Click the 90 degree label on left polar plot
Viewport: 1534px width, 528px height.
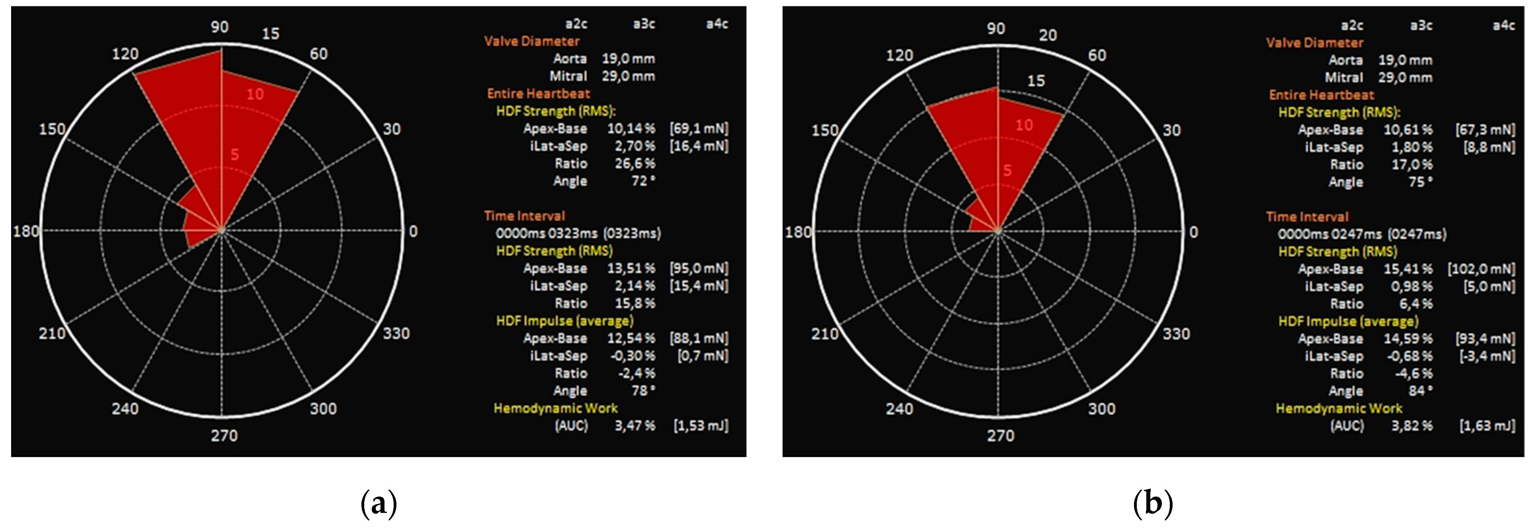pyautogui.click(x=219, y=27)
